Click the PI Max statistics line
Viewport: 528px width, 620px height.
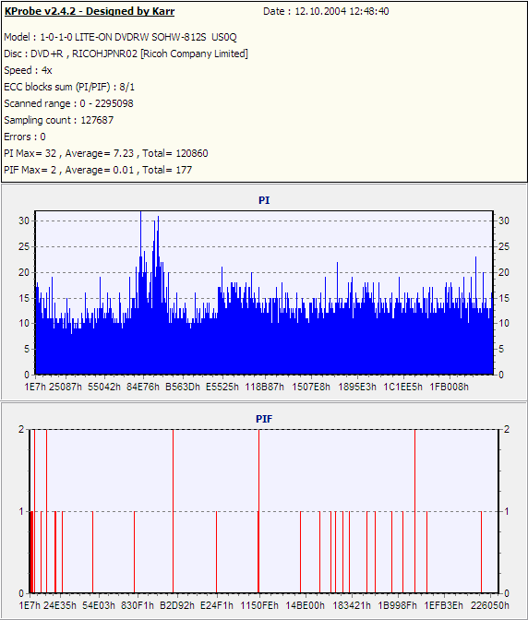pyautogui.click(x=106, y=153)
